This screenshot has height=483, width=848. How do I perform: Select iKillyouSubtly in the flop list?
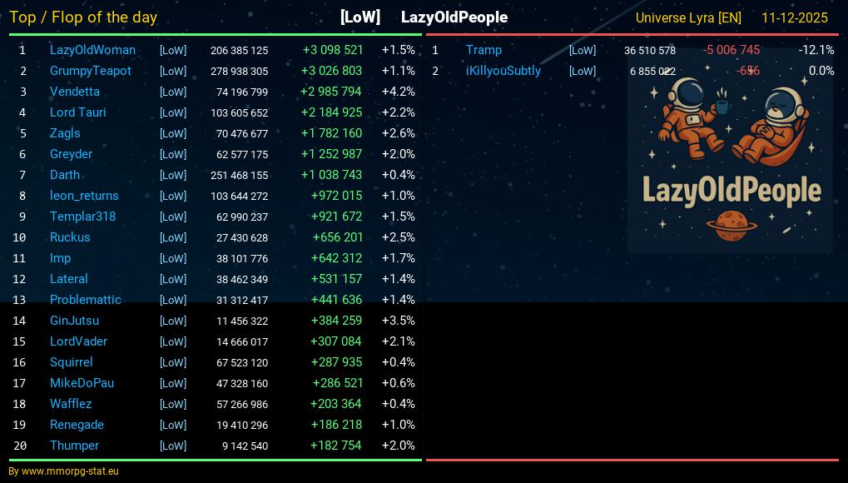pyautogui.click(x=503, y=71)
